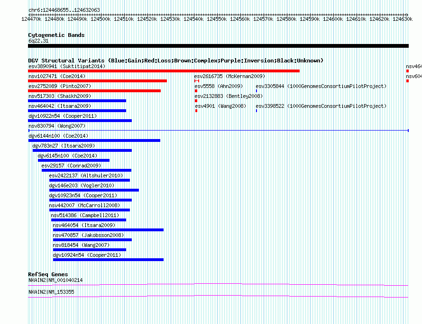Click the chr6:124468655..124632063 coordinate label
This screenshot has width=422, height=324.
coord(64,10)
